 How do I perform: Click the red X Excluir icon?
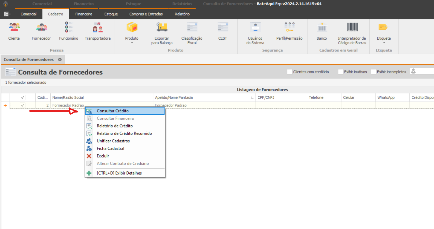tap(89, 156)
